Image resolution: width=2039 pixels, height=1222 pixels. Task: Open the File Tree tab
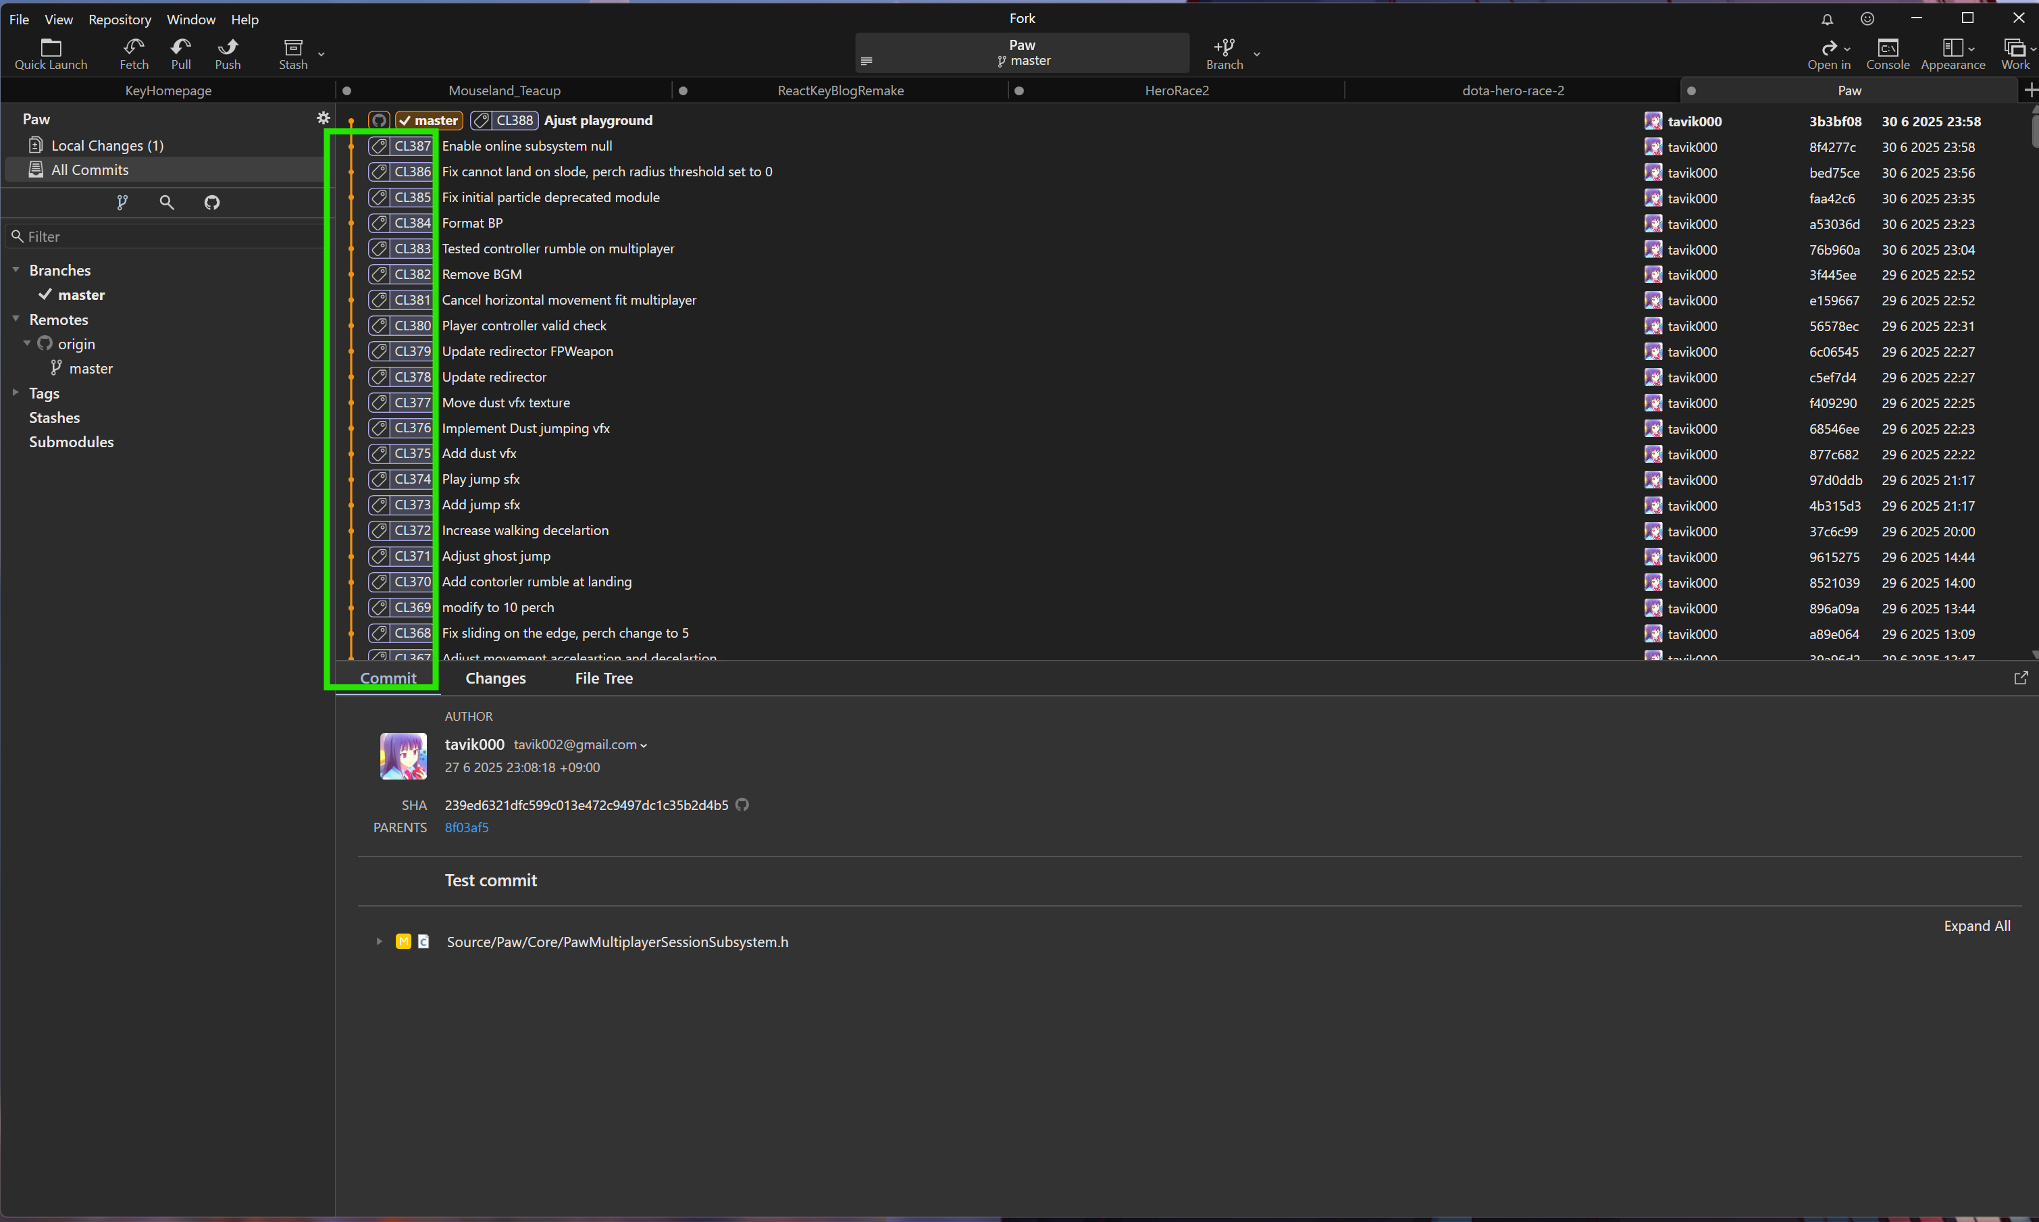click(603, 678)
